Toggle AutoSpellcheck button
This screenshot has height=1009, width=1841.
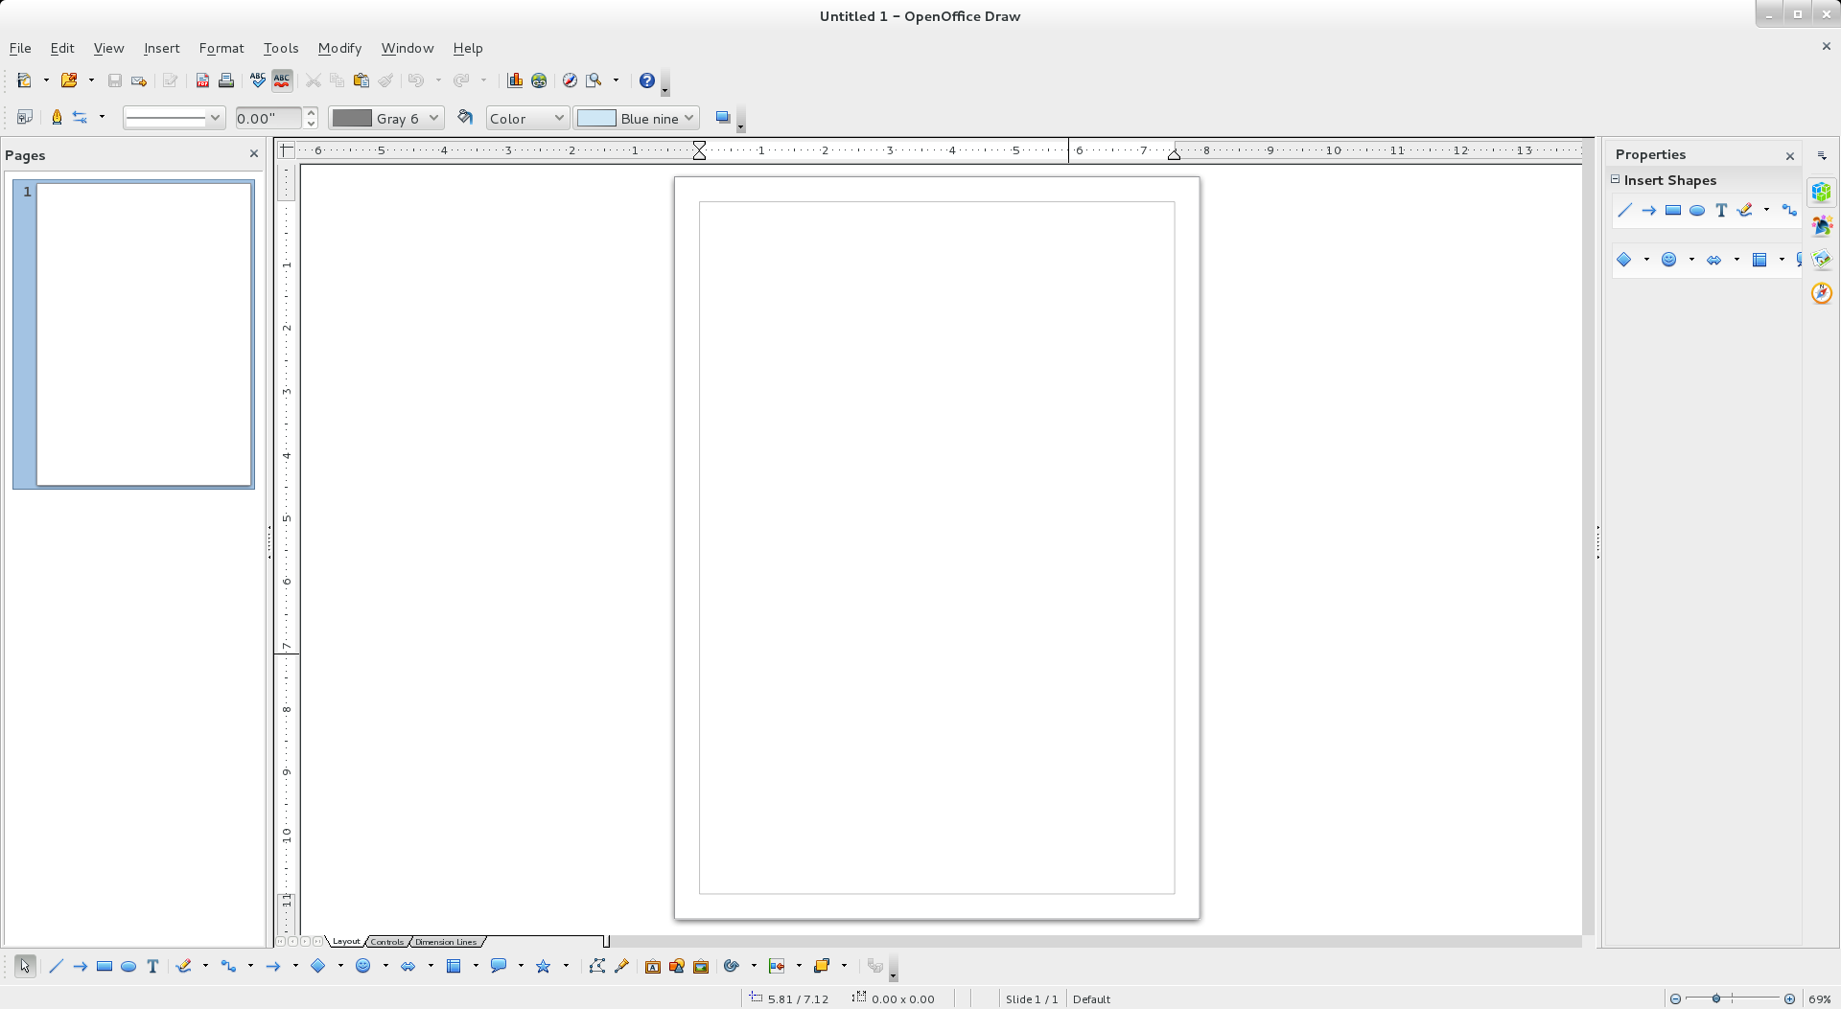282,80
